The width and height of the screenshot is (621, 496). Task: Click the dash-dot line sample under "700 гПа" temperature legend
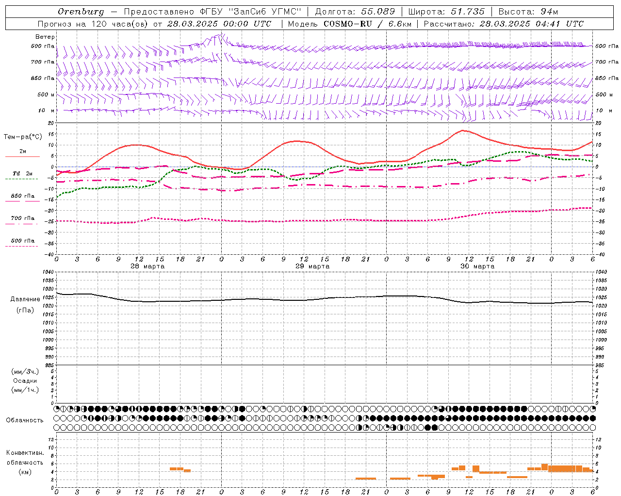pos(21,224)
